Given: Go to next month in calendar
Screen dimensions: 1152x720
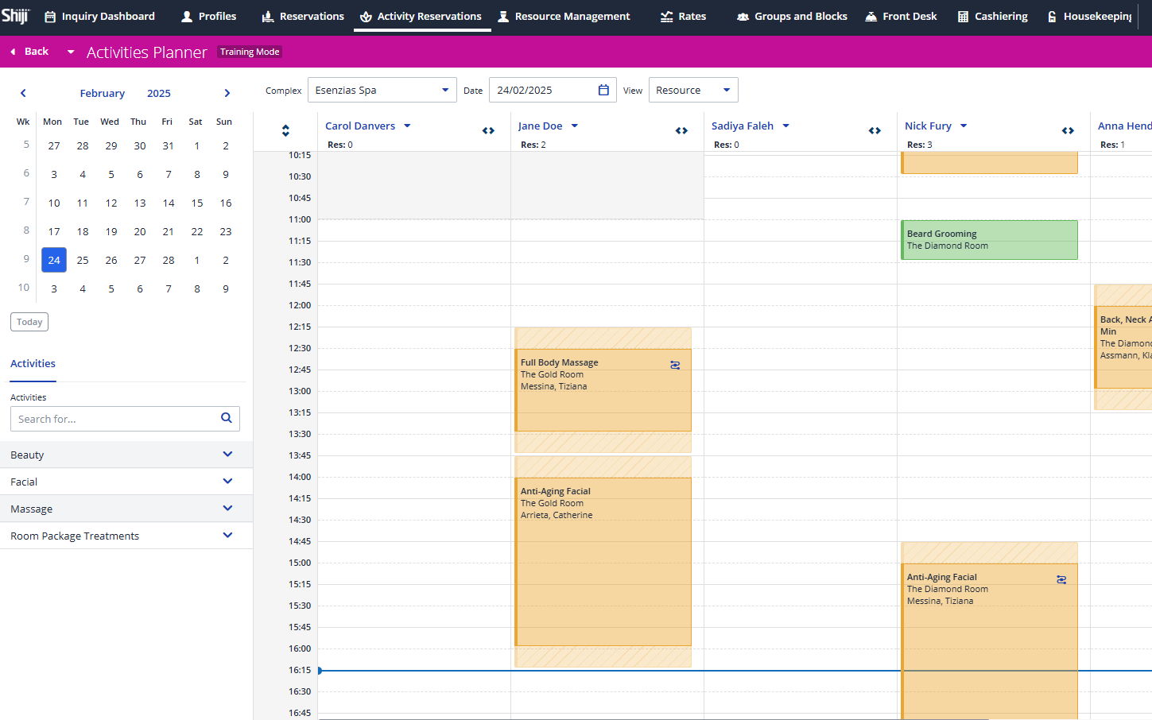Looking at the screenshot, I should 227,93.
